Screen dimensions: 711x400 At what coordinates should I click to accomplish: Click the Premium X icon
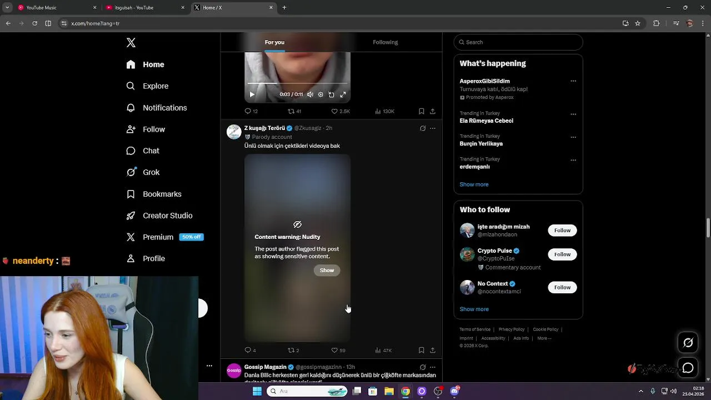tap(131, 237)
